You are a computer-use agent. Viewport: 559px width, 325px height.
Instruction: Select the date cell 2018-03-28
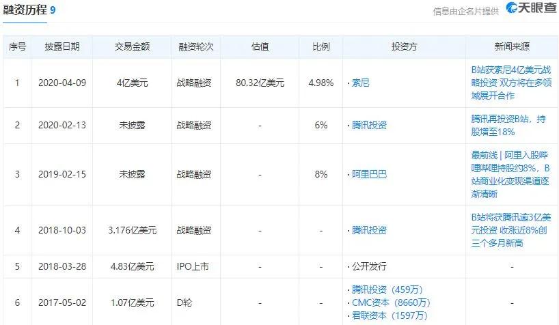coord(62,266)
